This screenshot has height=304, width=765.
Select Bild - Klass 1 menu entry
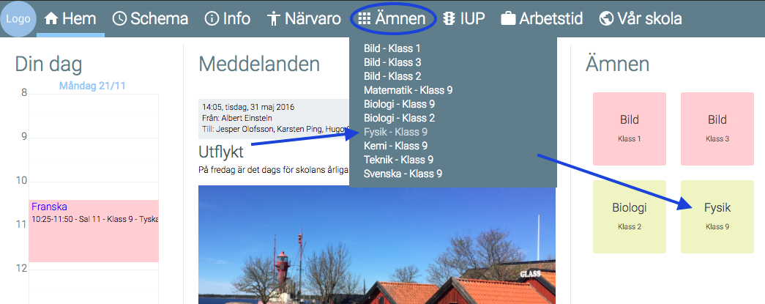[392, 48]
